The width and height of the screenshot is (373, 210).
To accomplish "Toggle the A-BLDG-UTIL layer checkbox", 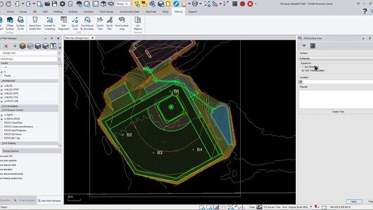I will point(2,97).
